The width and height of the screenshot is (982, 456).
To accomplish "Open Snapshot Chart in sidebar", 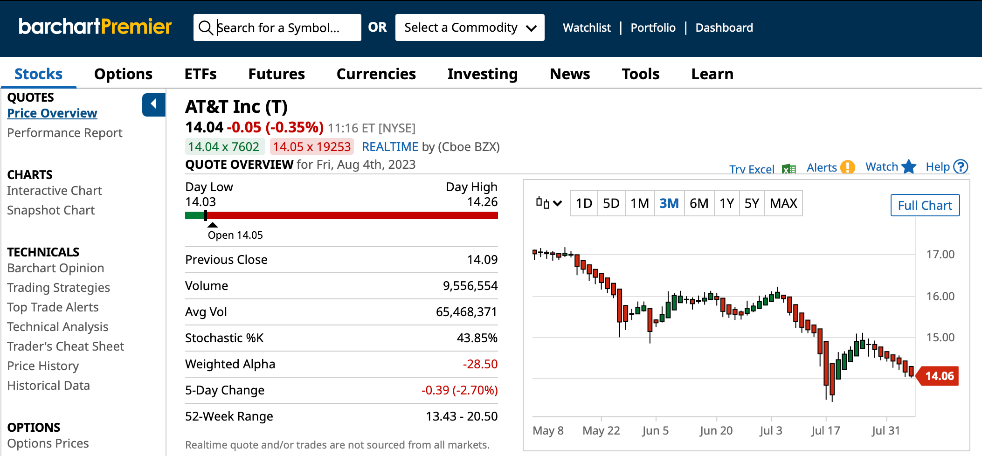I will coord(51,210).
